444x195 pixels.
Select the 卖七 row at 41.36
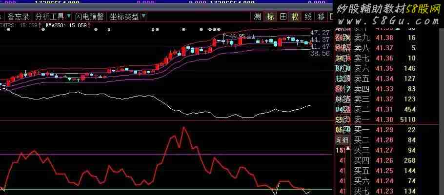click(x=385, y=58)
